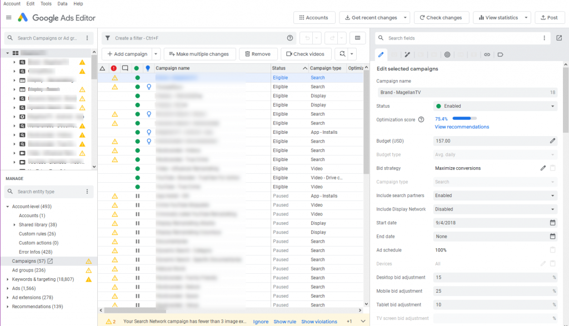Open Include search partners dropdown
The width and height of the screenshot is (569, 326).
(x=552, y=195)
